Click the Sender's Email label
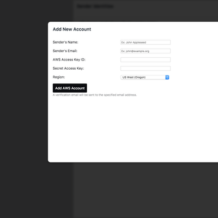Image resolution: width=218 pixels, height=218 pixels. pos(65,51)
